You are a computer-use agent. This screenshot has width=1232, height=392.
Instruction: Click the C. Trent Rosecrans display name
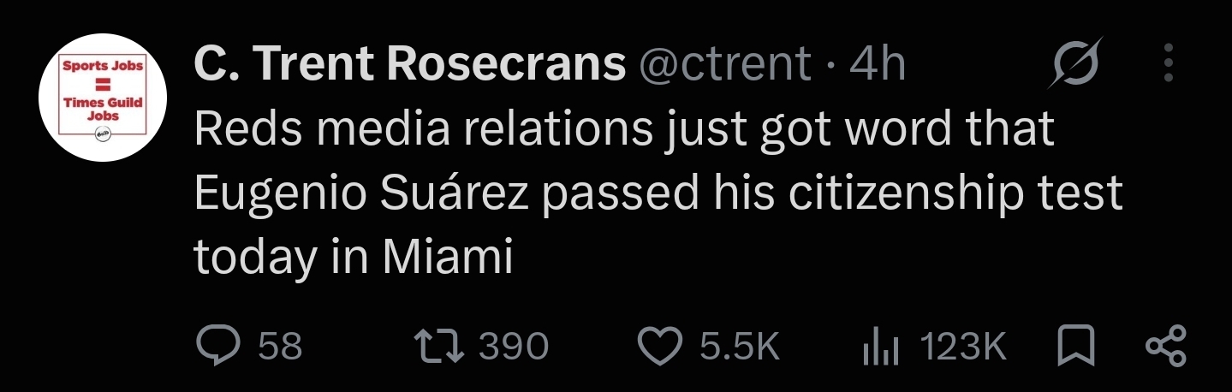(x=411, y=63)
